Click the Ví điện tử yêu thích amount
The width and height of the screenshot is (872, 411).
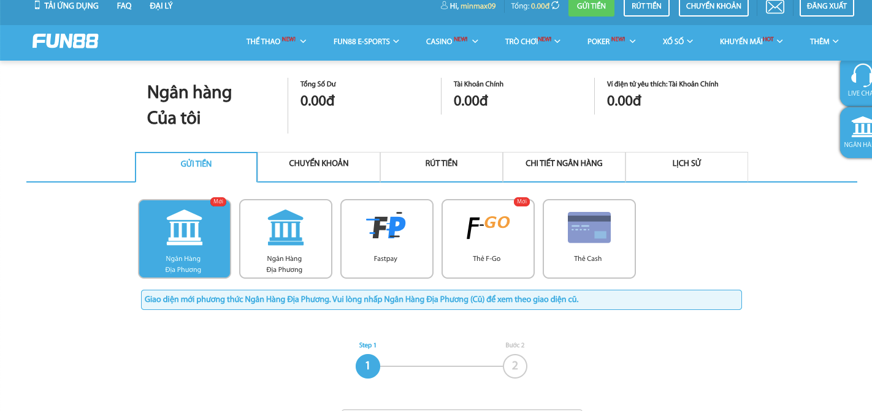[624, 101]
